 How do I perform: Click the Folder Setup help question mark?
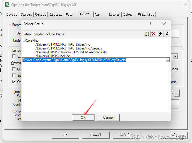click(x=151, y=24)
